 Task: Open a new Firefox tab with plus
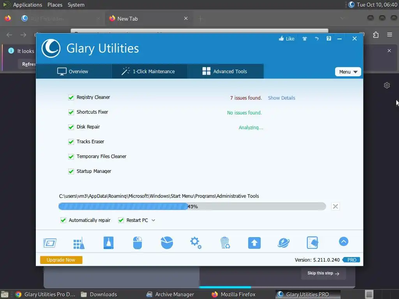click(201, 19)
